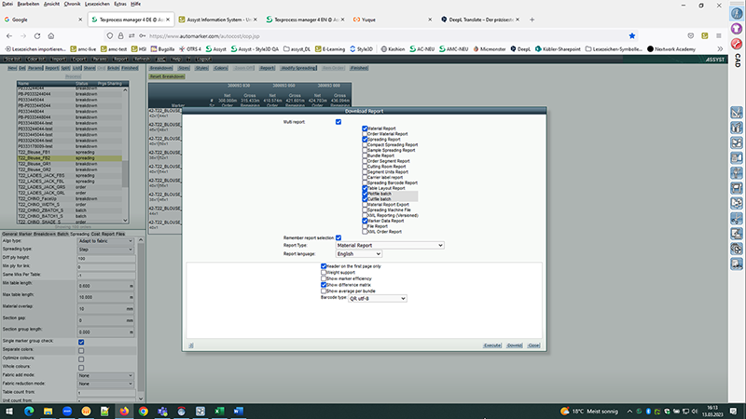
Task: Expand the Report language dropdown
Action: (358, 253)
